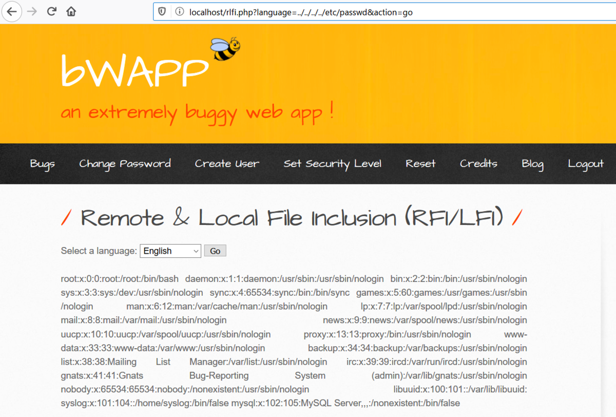
Task: Click the 'list:x:38:38:Mailing' passwd entry
Action: point(194,362)
